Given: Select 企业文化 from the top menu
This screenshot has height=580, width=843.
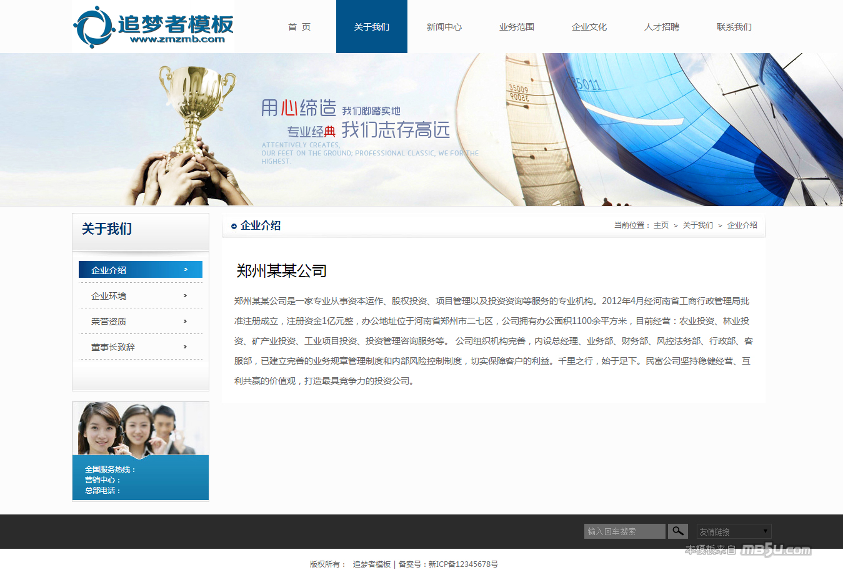Looking at the screenshot, I should point(589,27).
